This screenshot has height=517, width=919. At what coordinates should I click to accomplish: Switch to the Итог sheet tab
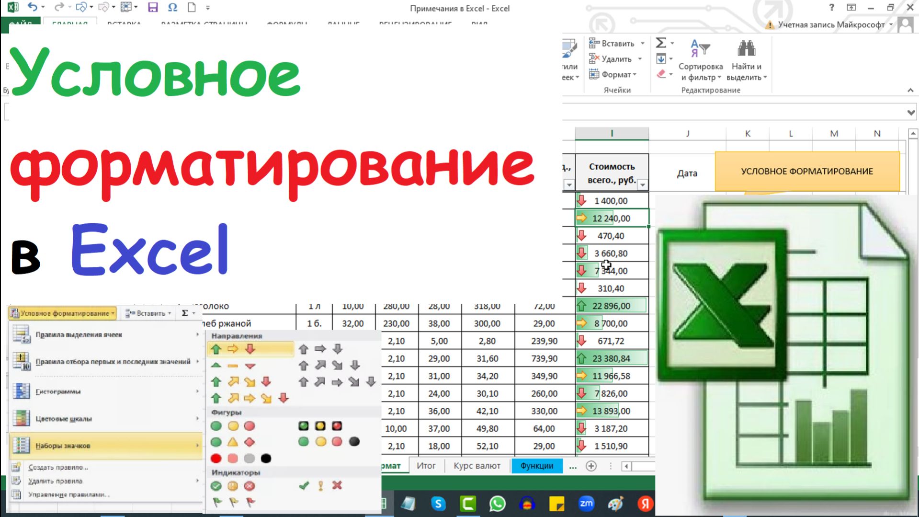click(426, 466)
